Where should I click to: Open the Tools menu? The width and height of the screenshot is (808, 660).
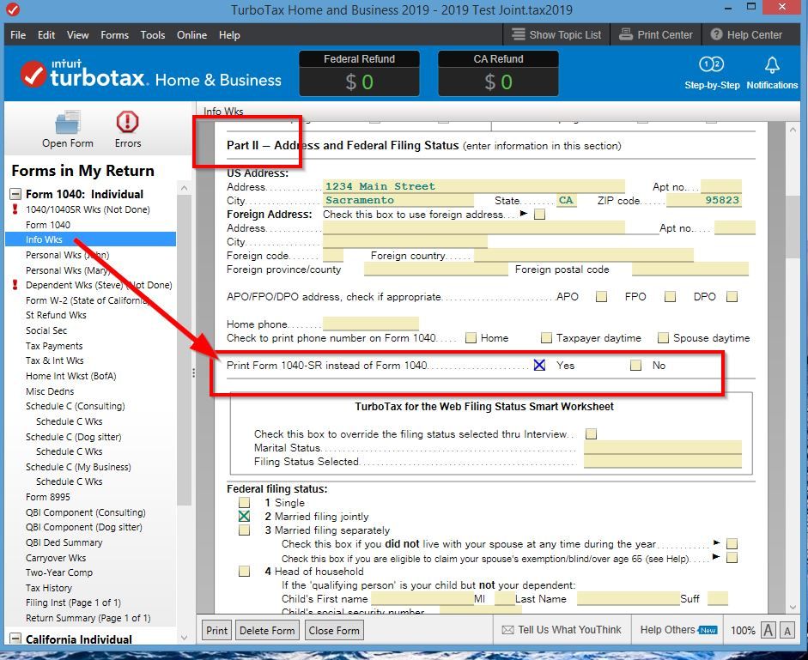click(x=153, y=35)
